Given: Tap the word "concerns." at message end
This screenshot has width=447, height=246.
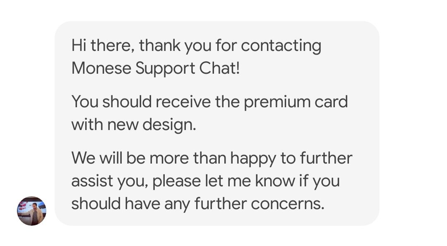Looking at the screenshot, I should pyautogui.click(x=288, y=204).
